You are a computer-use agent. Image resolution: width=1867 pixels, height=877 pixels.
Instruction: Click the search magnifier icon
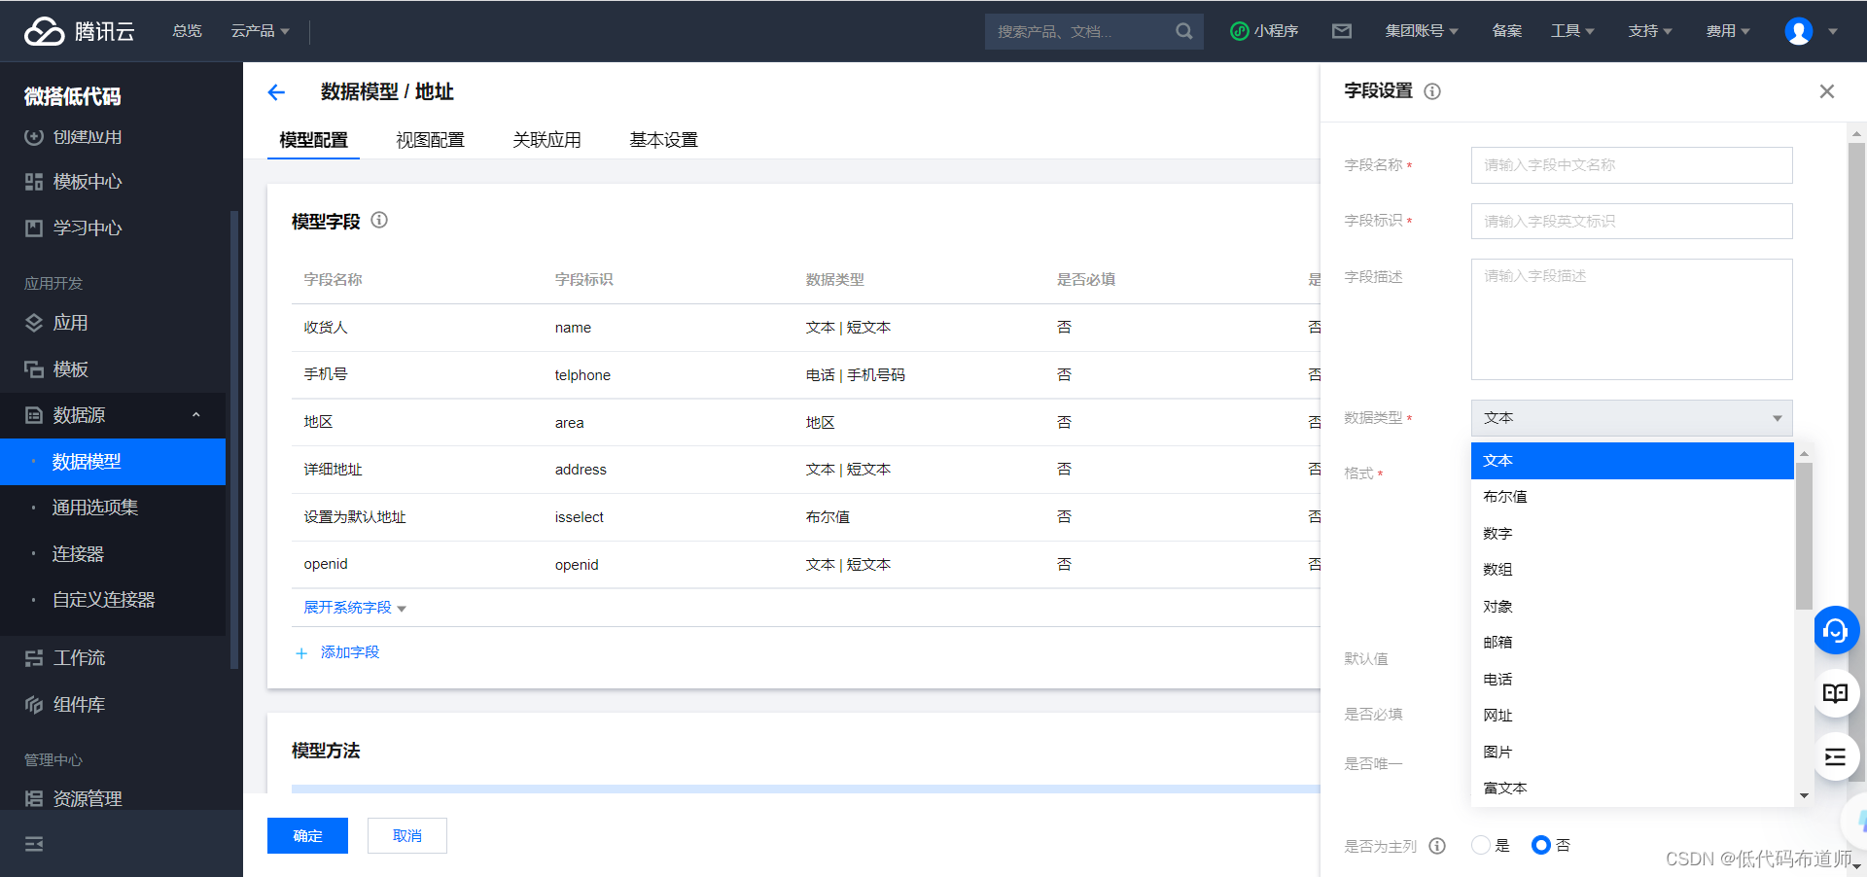pos(1183,31)
